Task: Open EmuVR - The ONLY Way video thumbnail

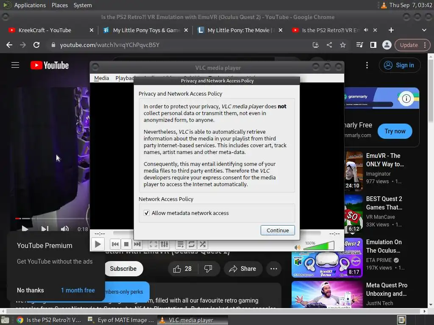Action: (353, 171)
